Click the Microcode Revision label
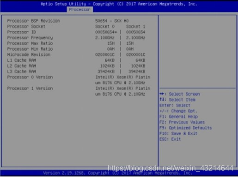The width and height of the screenshot is (238, 177). coord(29,55)
